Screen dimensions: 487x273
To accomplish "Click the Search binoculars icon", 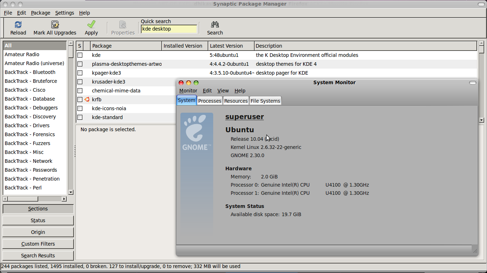I will tap(215, 25).
